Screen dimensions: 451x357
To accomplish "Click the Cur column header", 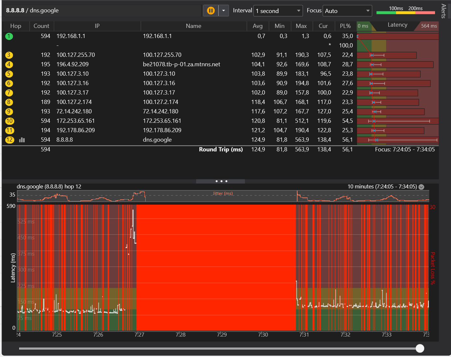I will coord(323,26).
